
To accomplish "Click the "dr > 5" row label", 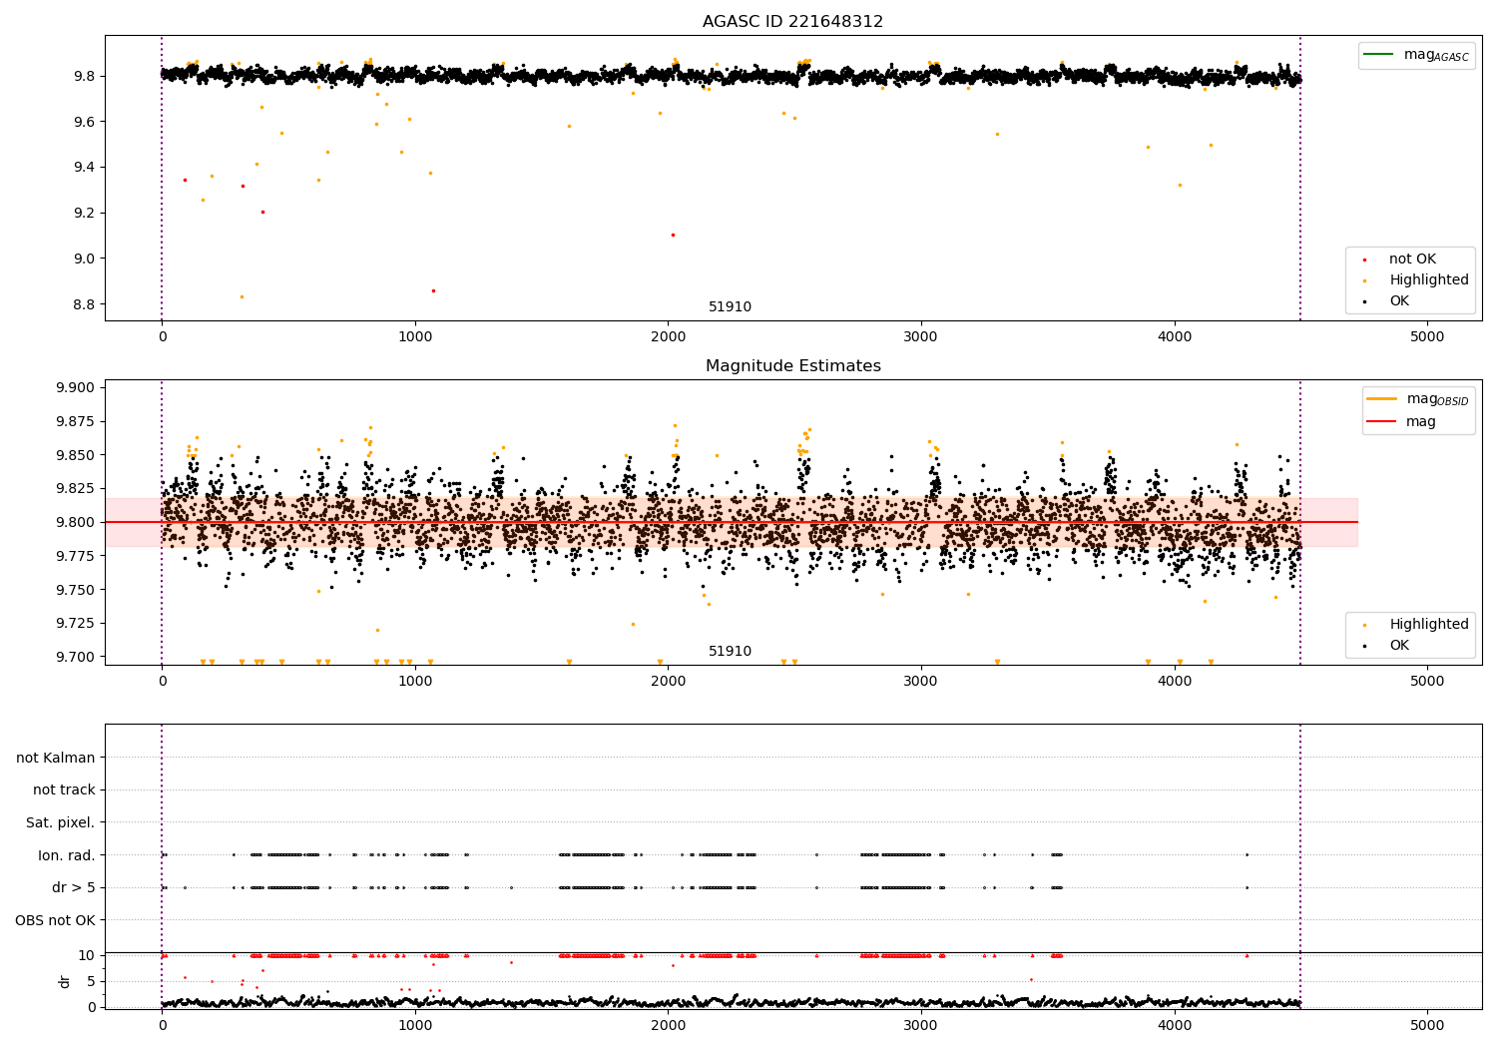I will 74,887.
